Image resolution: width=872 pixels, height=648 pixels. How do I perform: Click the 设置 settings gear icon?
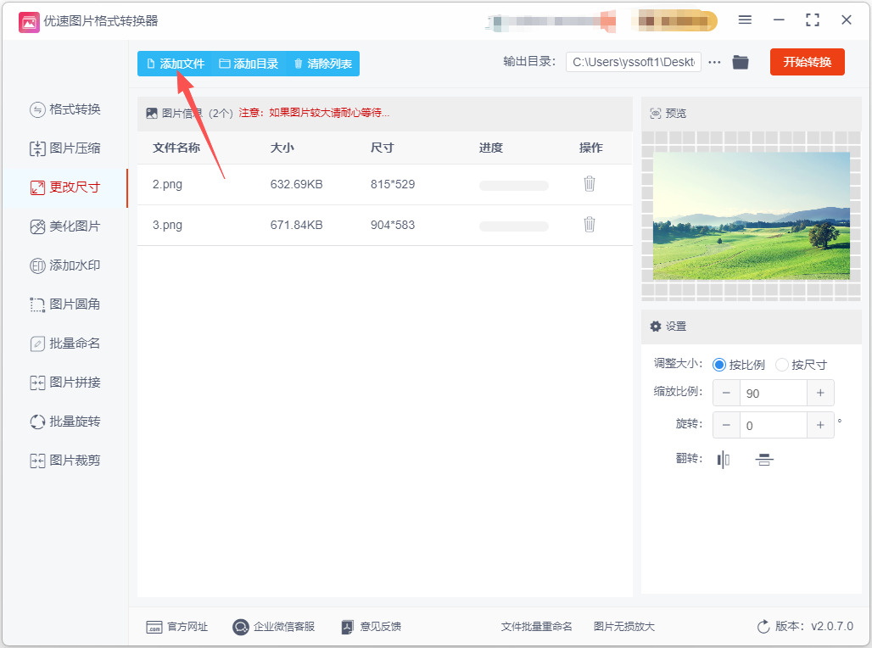click(656, 327)
